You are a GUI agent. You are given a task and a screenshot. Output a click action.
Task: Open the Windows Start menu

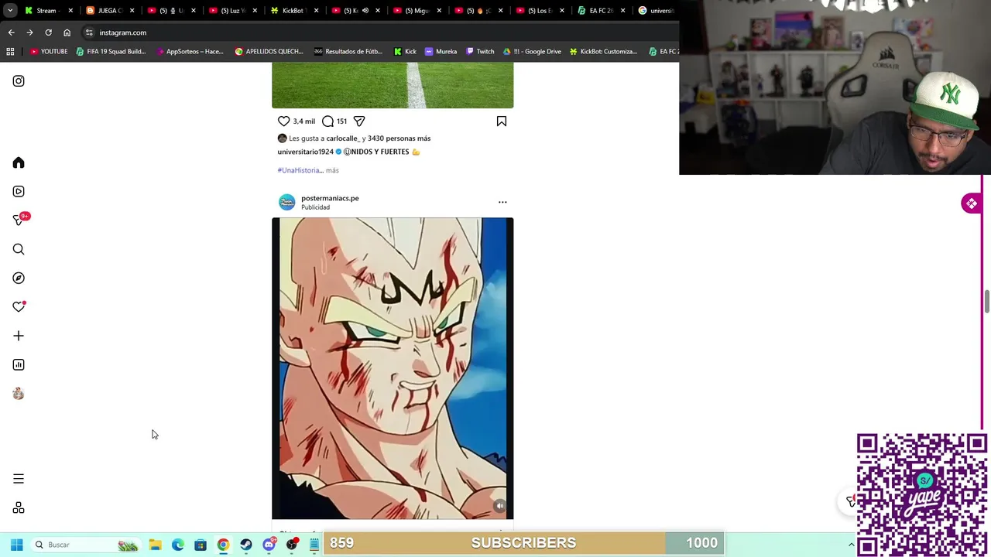[16, 545]
